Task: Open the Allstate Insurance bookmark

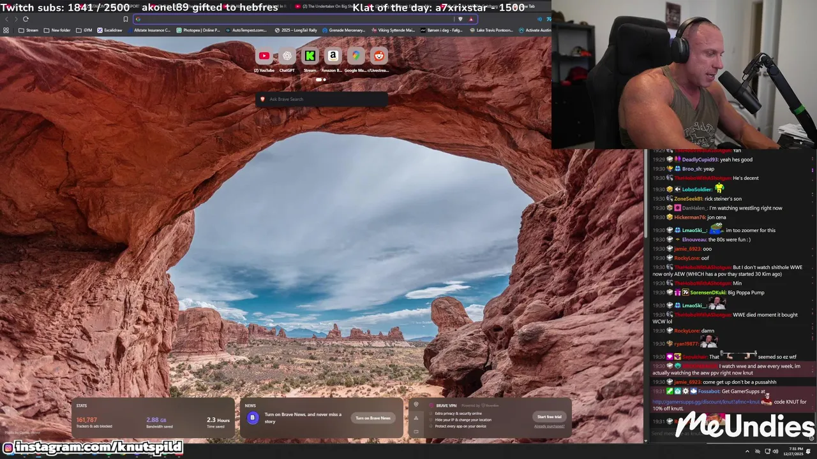Action: click(x=149, y=30)
